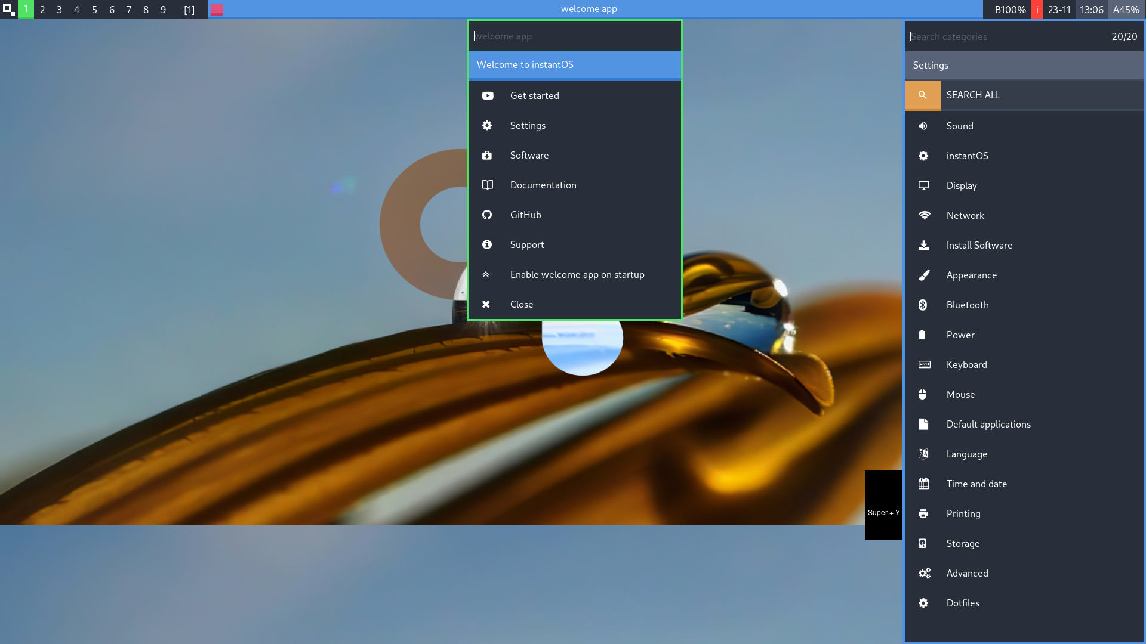Click the Display monitor icon
This screenshot has height=644, width=1146.
(923, 185)
